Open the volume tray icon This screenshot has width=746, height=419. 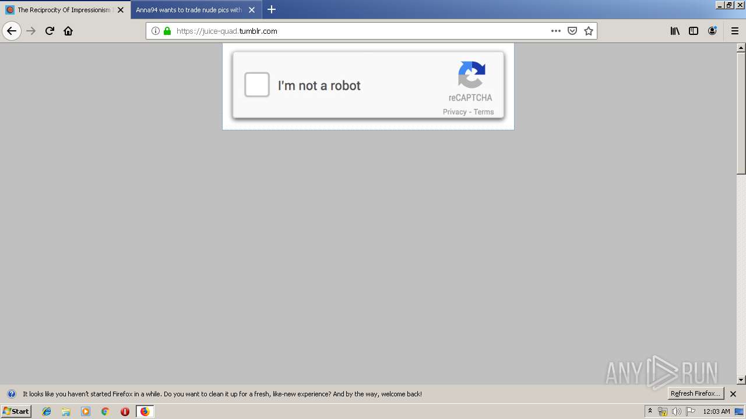click(676, 411)
